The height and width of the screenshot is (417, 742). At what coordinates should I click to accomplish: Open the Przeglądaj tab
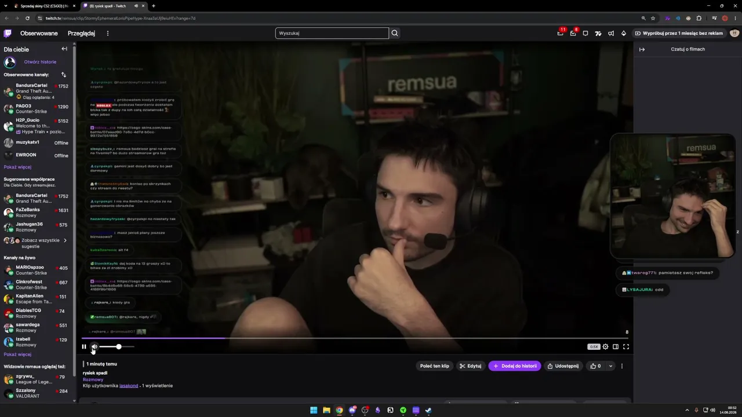click(x=81, y=33)
